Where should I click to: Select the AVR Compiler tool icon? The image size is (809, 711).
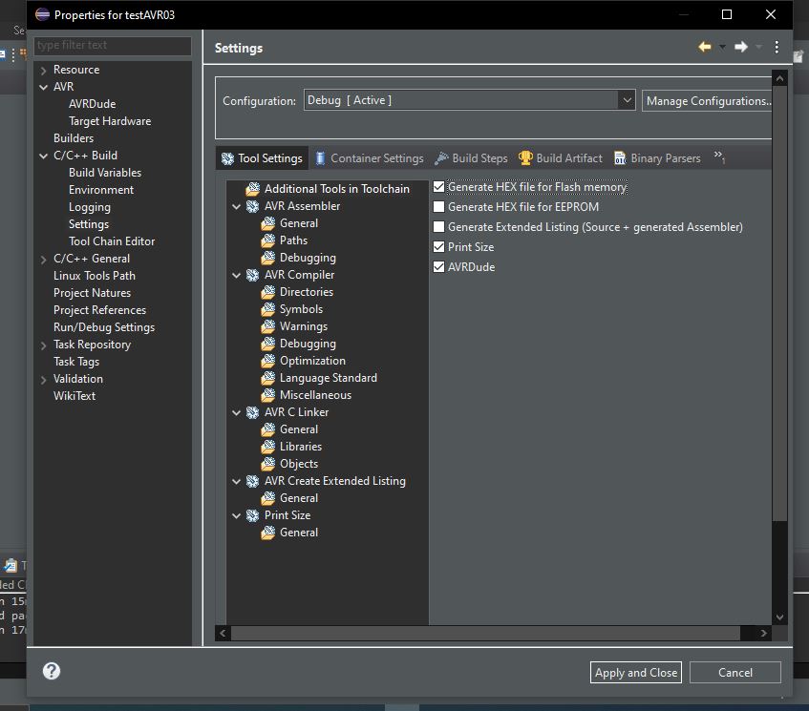[x=252, y=275]
